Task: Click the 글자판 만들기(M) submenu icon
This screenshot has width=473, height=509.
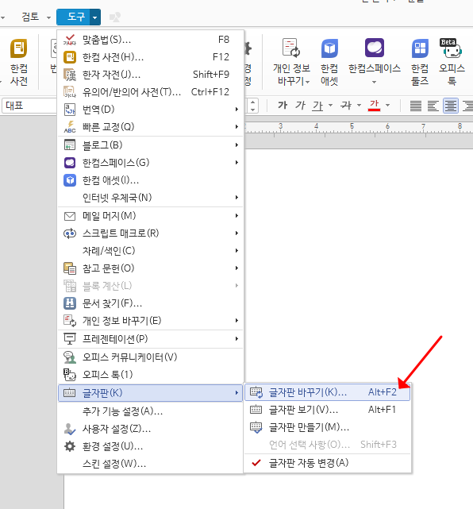Action: pos(256,427)
